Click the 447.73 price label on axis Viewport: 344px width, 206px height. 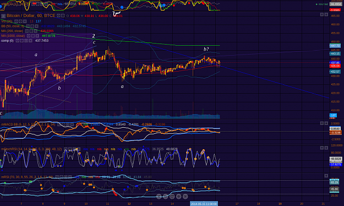tap(335, 46)
